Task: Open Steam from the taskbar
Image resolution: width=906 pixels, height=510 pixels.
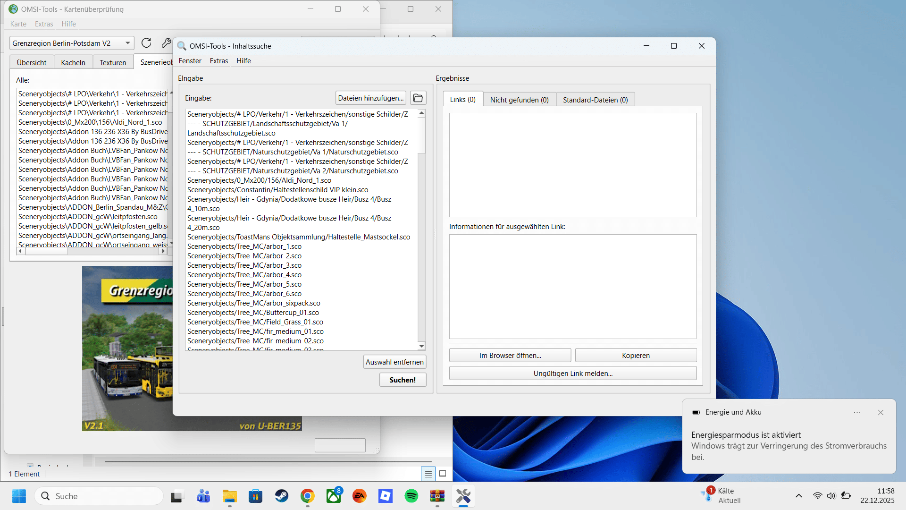Action: (282, 496)
